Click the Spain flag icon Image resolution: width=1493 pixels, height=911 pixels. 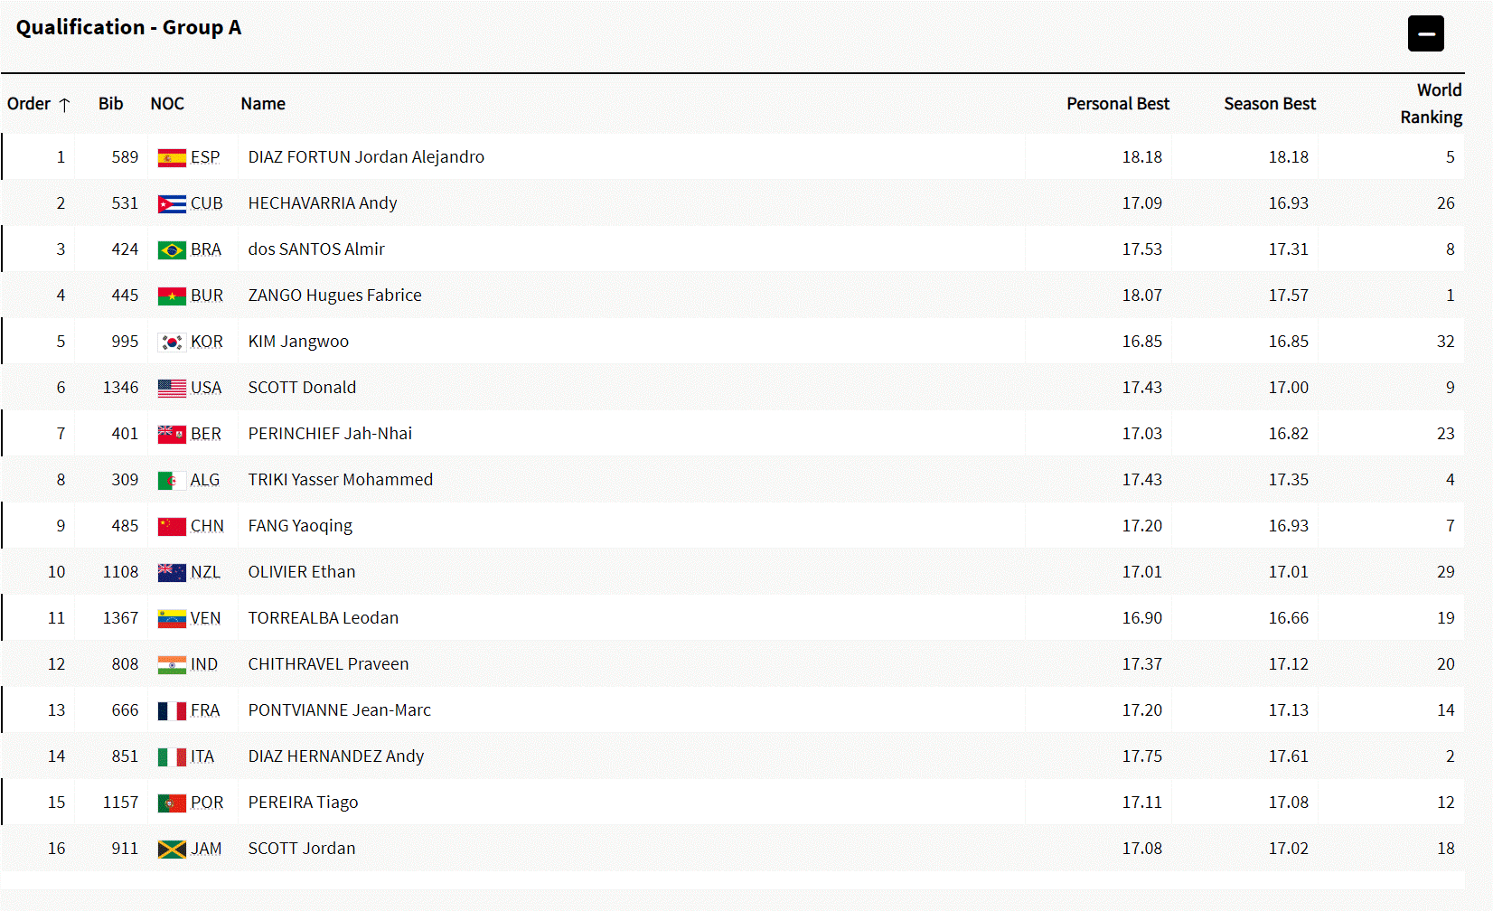coord(172,158)
